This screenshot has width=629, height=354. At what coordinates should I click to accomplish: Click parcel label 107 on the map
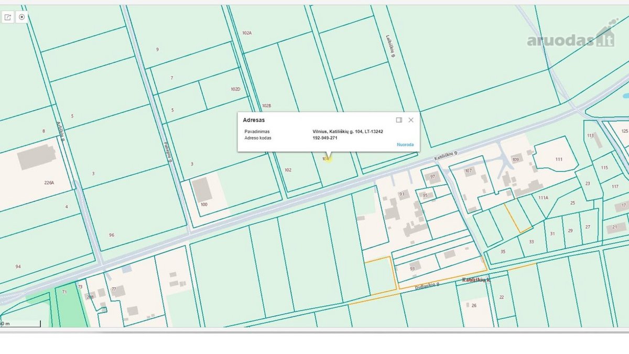tap(468, 170)
